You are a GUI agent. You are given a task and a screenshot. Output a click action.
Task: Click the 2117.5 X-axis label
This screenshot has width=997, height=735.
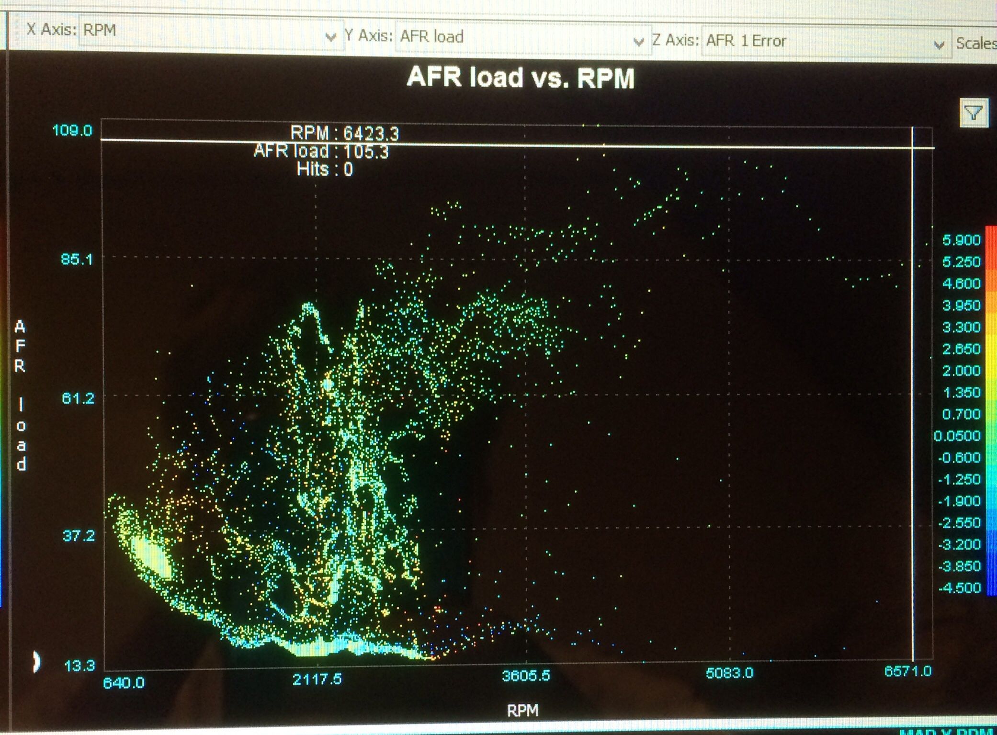coord(317,678)
